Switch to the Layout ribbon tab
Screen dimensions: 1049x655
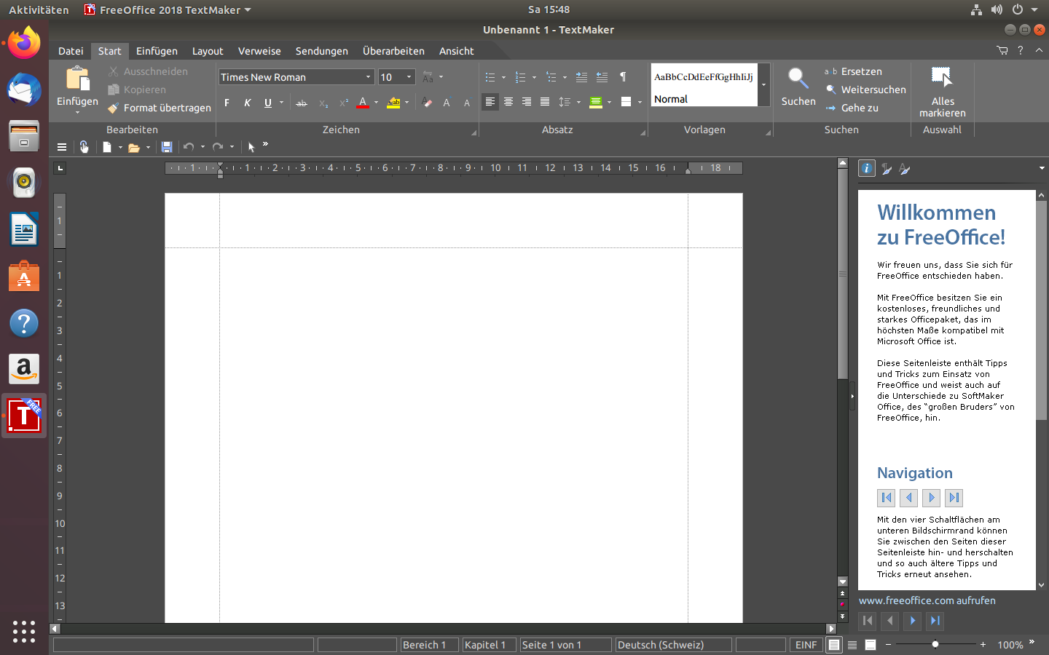click(x=208, y=51)
